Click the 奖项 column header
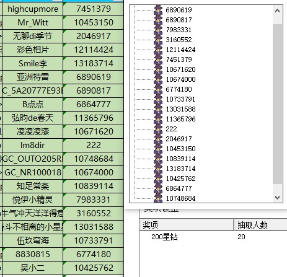 tap(187, 225)
